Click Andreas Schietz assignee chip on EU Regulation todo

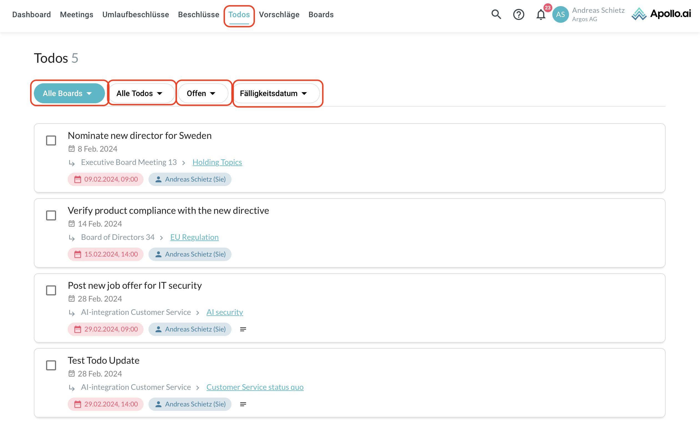pos(190,254)
